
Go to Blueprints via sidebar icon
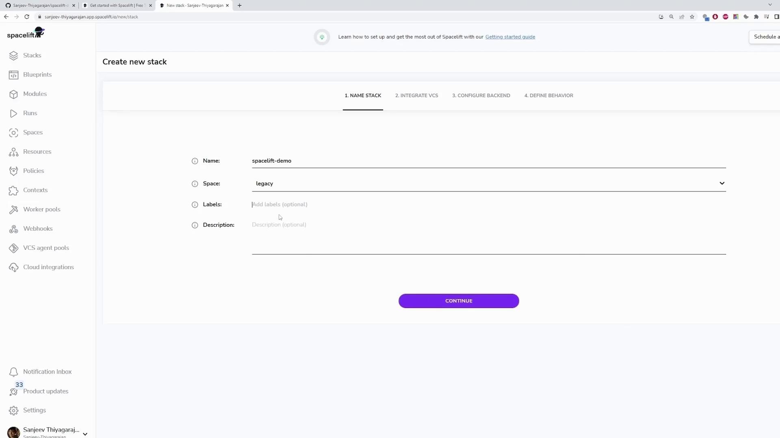13,75
